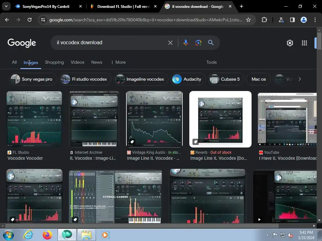
Task: Click Vintage King Audio source label
Action: (x=148, y=153)
